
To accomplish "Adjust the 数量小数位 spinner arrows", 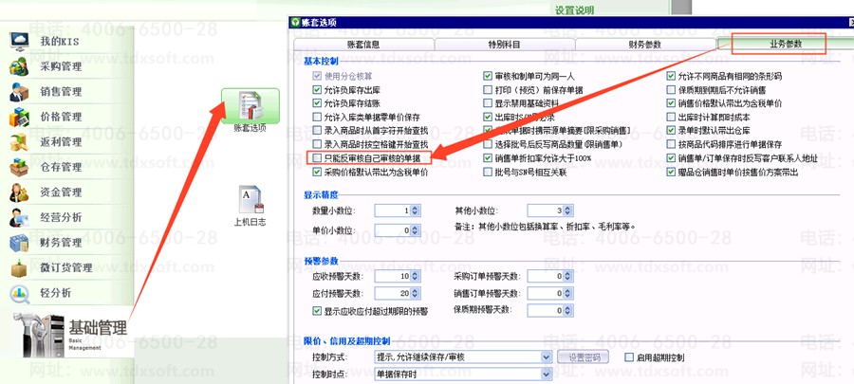I will (x=415, y=210).
